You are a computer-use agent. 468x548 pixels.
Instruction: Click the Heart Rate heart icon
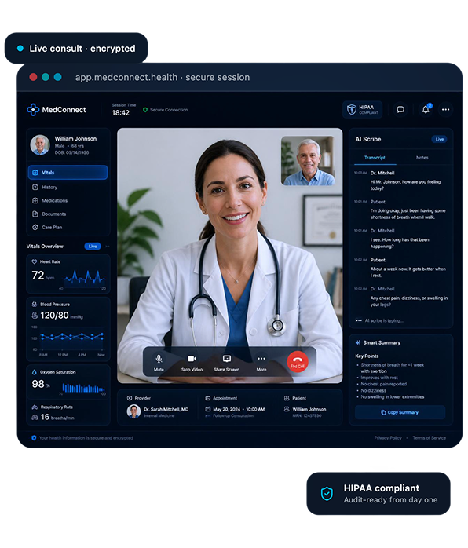point(35,261)
